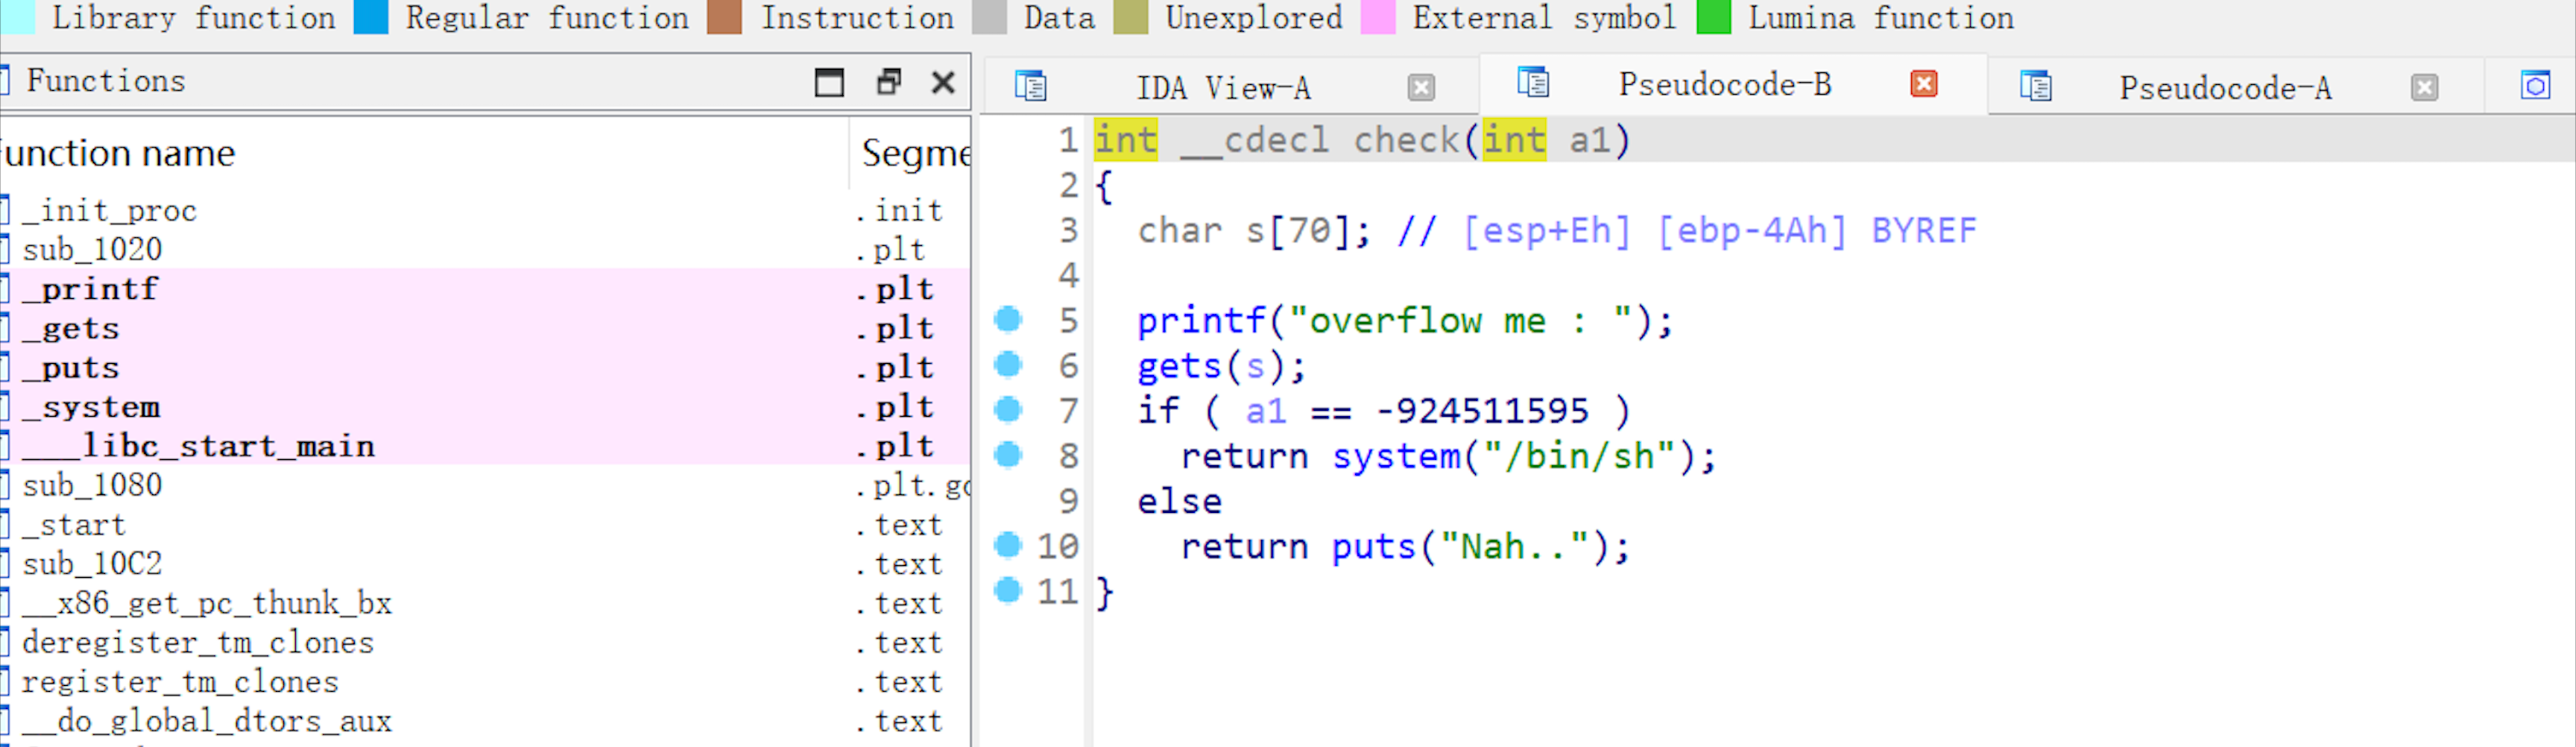The width and height of the screenshot is (2576, 747).
Task: Click the Unexplored olive legend swatch
Action: (1131, 17)
